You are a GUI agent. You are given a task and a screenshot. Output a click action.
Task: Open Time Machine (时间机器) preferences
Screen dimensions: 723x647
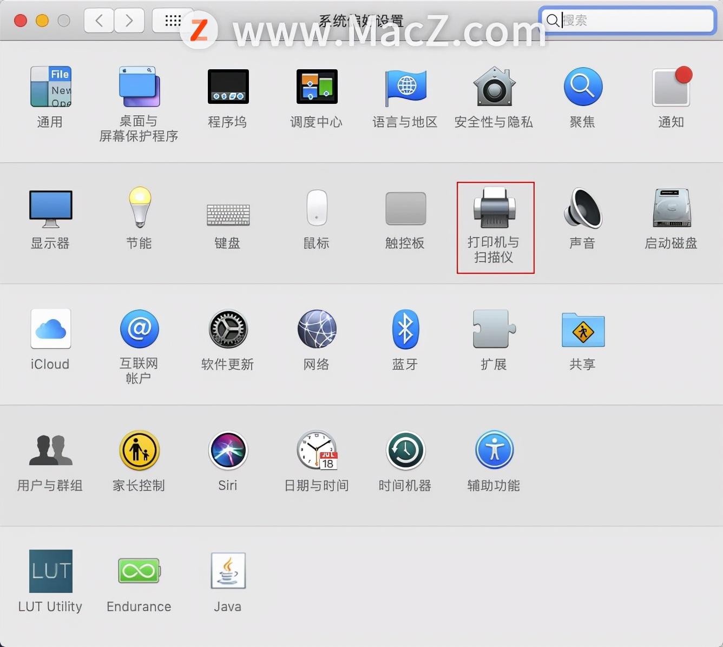pos(405,451)
